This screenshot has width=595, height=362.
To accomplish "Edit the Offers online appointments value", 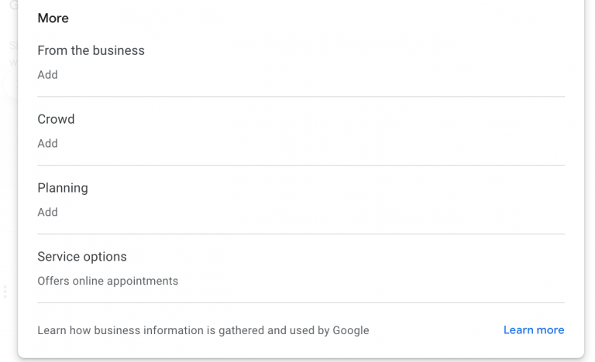I will coord(108,282).
